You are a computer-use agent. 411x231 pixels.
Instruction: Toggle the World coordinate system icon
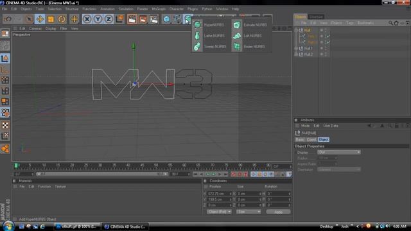tap(119, 19)
